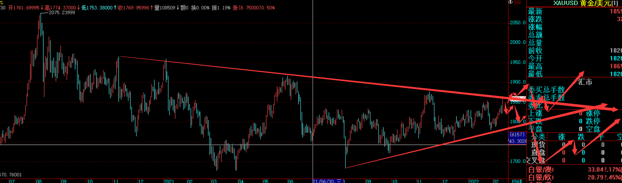Click the blue (6157) value box

[517, 135]
